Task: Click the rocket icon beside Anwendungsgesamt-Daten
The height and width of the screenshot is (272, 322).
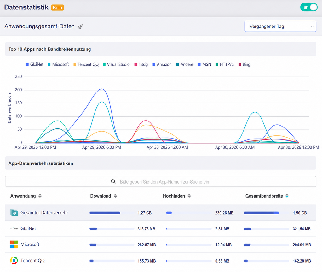Action: 80,27
